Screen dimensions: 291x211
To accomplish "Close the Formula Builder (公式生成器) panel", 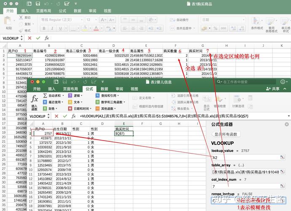I will coord(287,124).
